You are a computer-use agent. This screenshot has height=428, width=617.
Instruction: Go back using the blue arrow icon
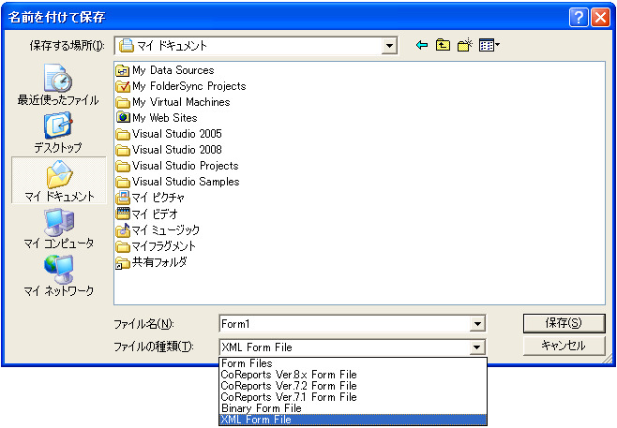[421, 45]
